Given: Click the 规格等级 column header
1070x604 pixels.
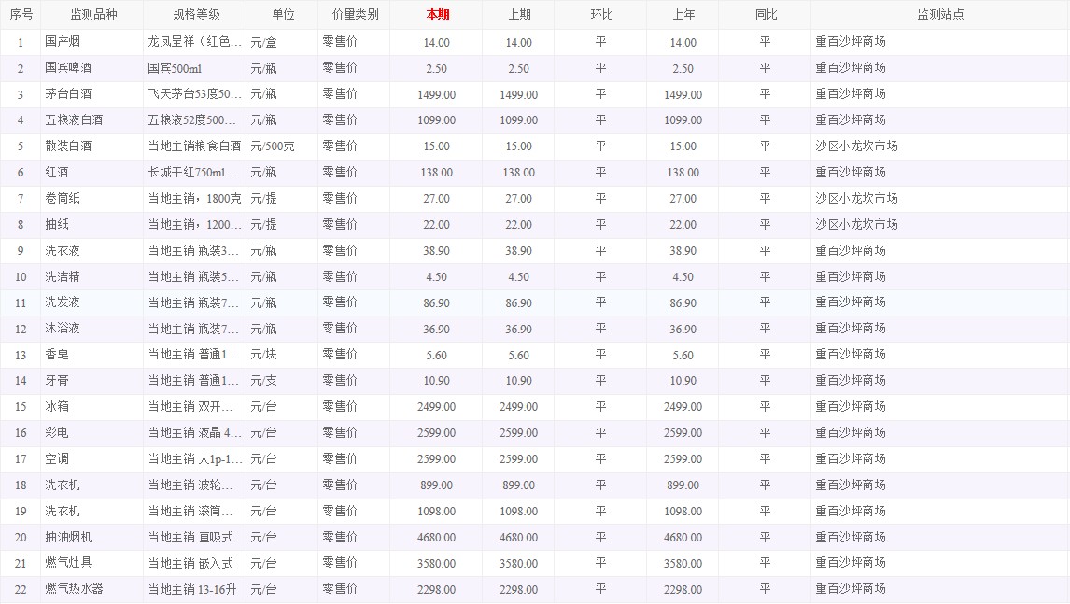Looking at the screenshot, I should 196,14.
